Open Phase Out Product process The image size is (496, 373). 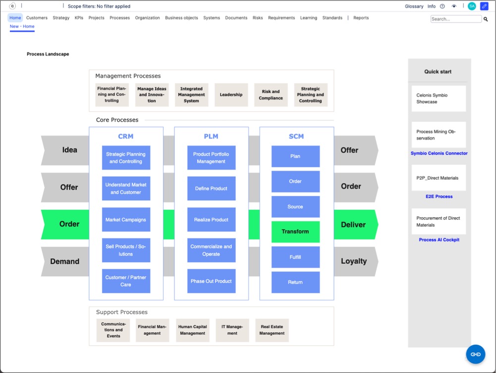pos(211,281)
